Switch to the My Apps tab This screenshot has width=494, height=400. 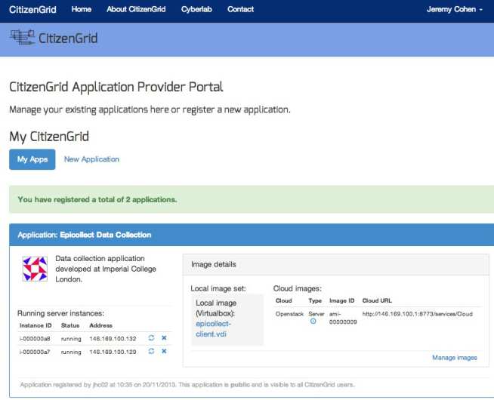tap(32, 159)
